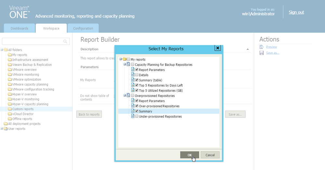Collapse the Overprovisioned Repositories node
This screenshot has height=170, width=325.
(124, 96)
